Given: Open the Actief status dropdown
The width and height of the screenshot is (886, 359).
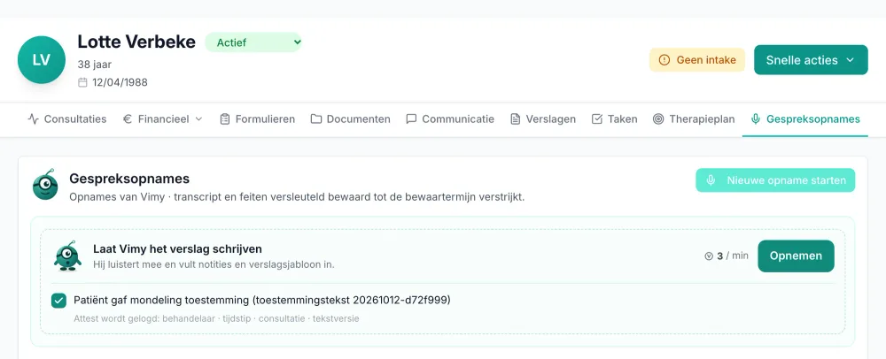Looking at the screenshot, I should pos(253,42).
